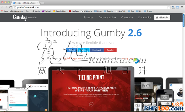Open the YouTube bookmark
The height and width of the screenshot is (112, 185).
[74, 11]
